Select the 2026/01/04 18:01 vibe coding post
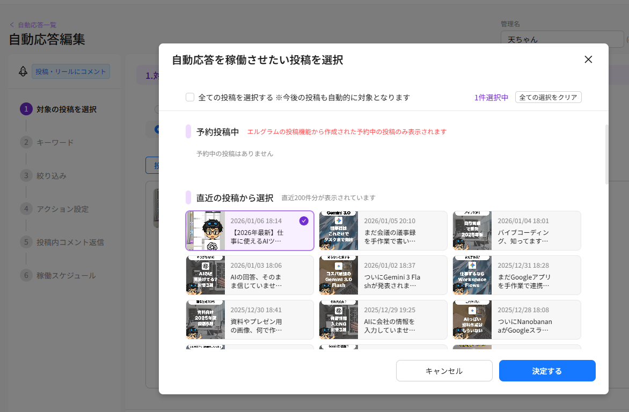This screenshot has height=412, width=629. point(516,231)
